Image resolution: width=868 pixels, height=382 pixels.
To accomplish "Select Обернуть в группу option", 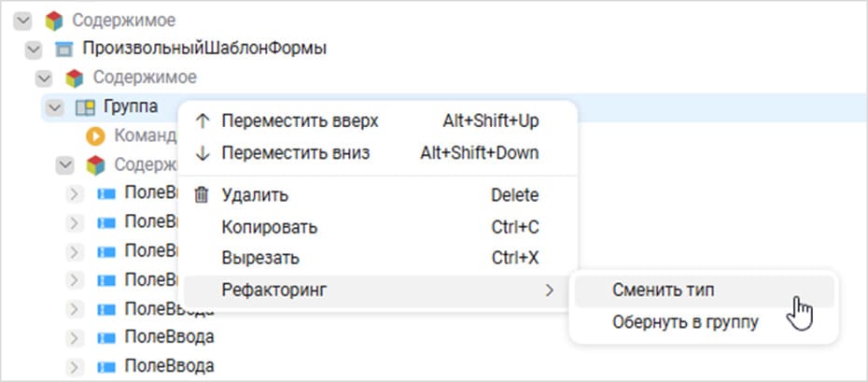I will (685, 322).
